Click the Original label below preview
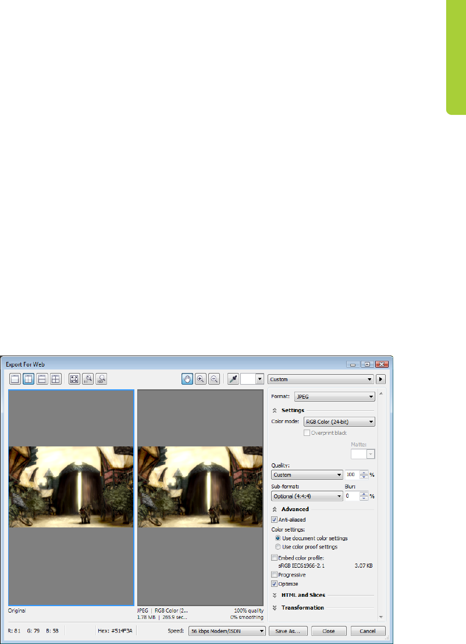 tap(17, 611)
